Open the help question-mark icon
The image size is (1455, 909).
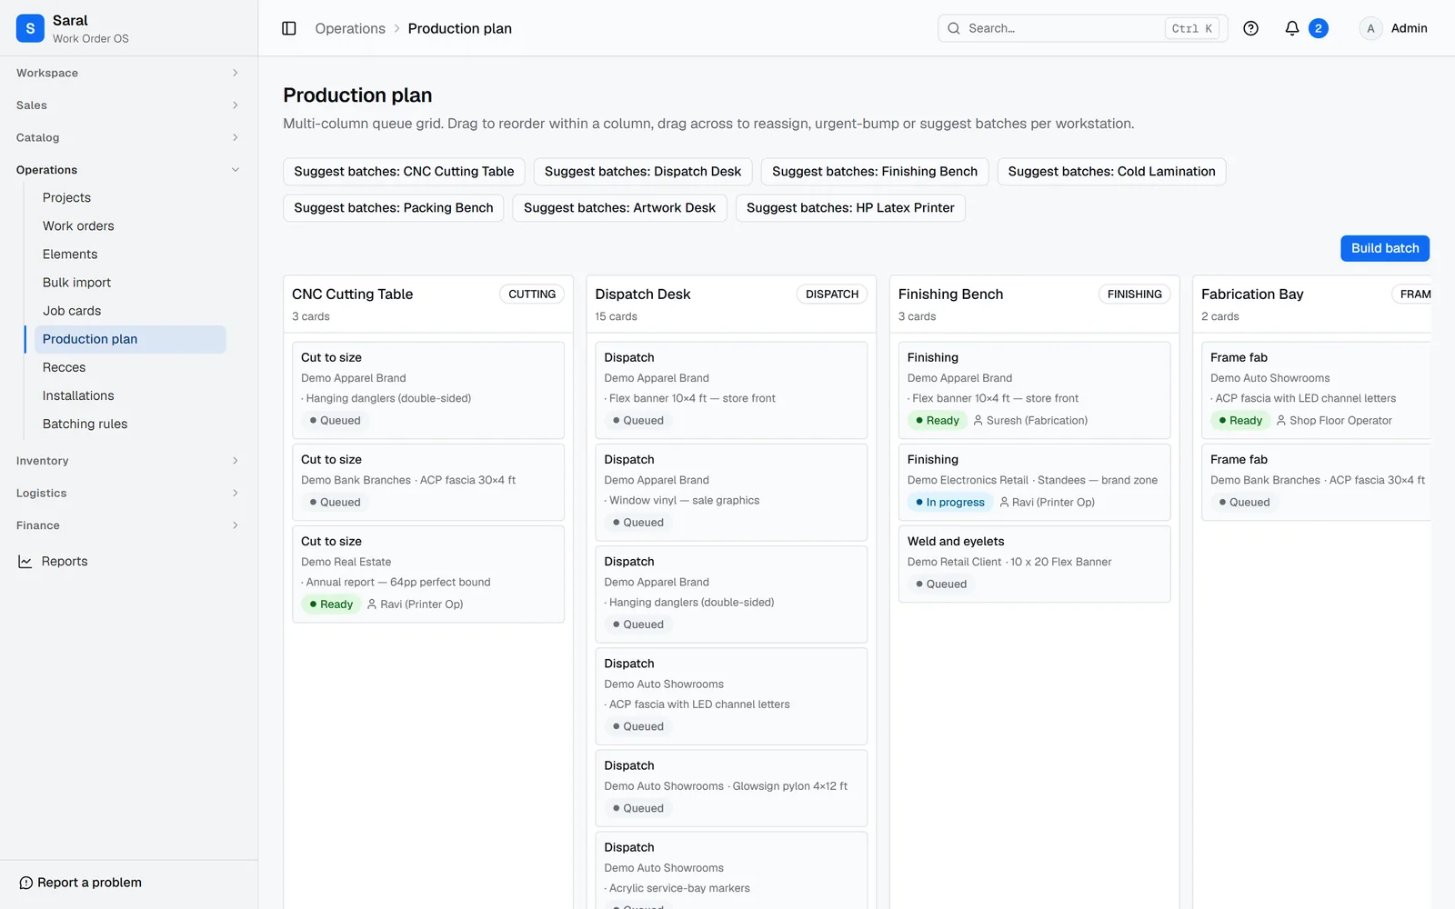(1250, 28)
